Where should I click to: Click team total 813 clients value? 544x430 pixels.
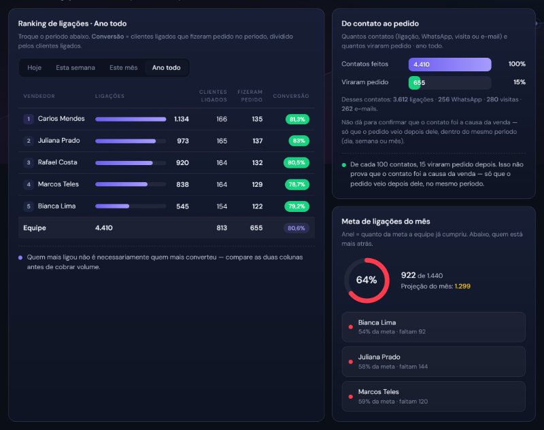(x=222, y=228)
